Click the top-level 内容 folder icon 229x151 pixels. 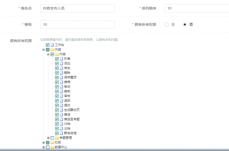(x=52, y=50)
